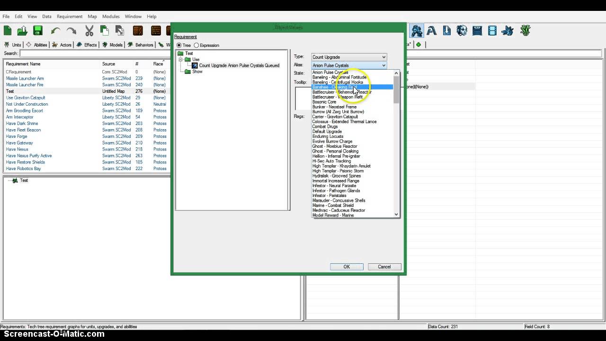Open the Data menu
The height and width of the screenshot is (341, 606).
click(47, 17)
